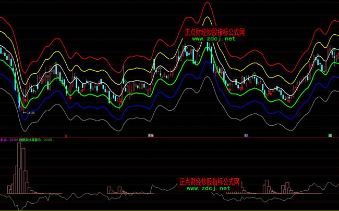The height and width of the screenshot is (211, 339).
Task: Click the green marker at right end of time axis
Action: click(330, 136)
